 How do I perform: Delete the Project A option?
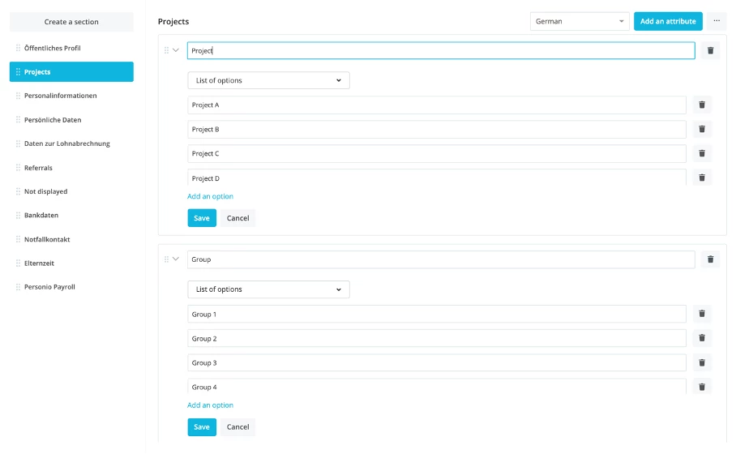(x=702, y=105)
